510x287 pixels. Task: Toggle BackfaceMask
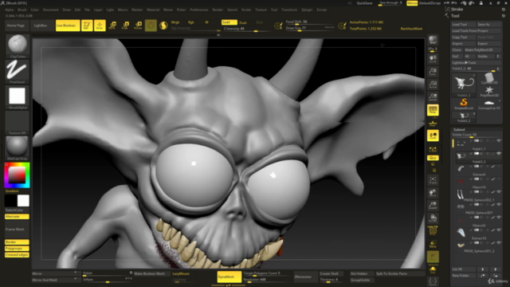pyautogui.click(x=411, y=29)
